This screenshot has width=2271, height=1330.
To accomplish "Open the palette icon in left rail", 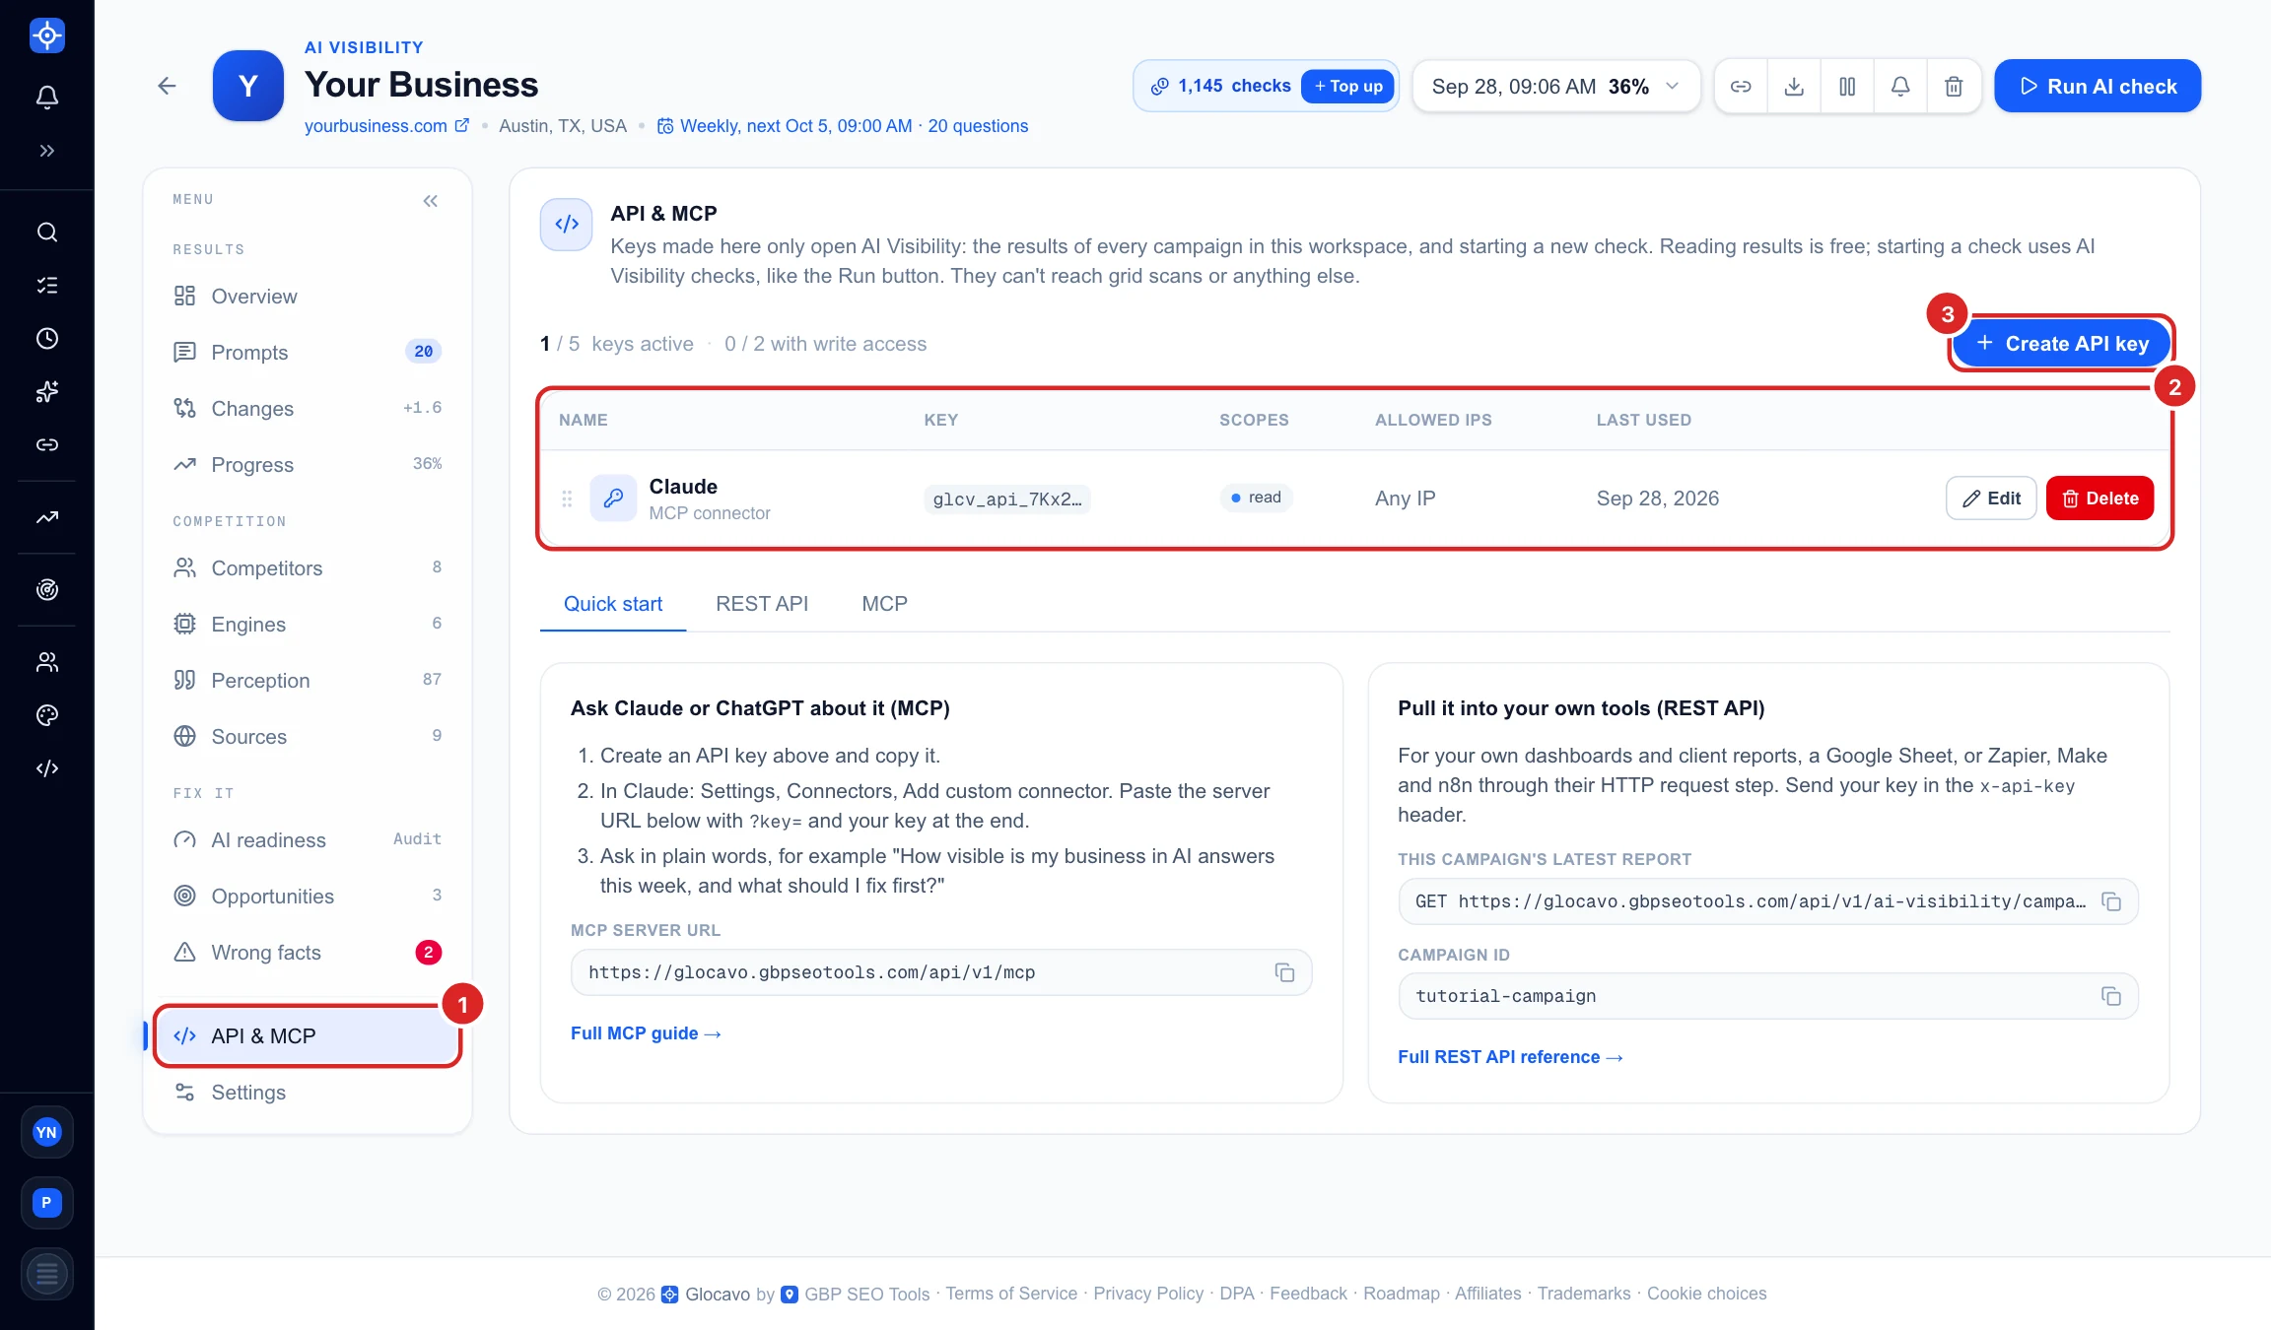I will [46, 715].
